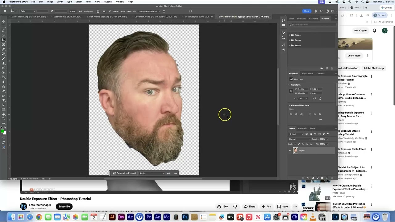Screen dimensions: 395x222
Task: Open the layer Kind filter dropdown
Action: pyautogui.click(x=296, y=134)
